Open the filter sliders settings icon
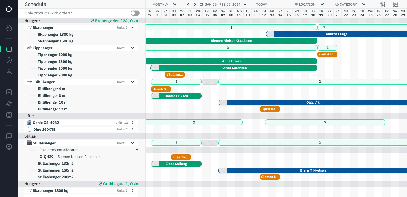 (383, 4)
